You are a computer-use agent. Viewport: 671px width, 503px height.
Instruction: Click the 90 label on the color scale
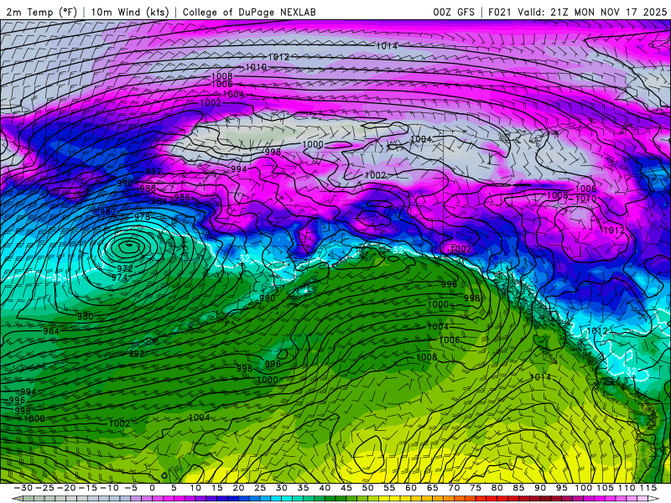tap(539, 488)
